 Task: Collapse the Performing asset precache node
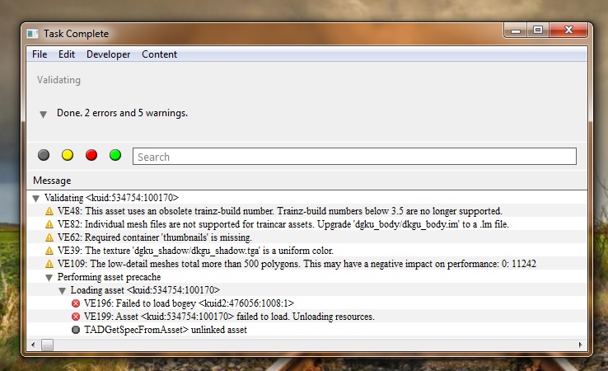pos(49,278)
